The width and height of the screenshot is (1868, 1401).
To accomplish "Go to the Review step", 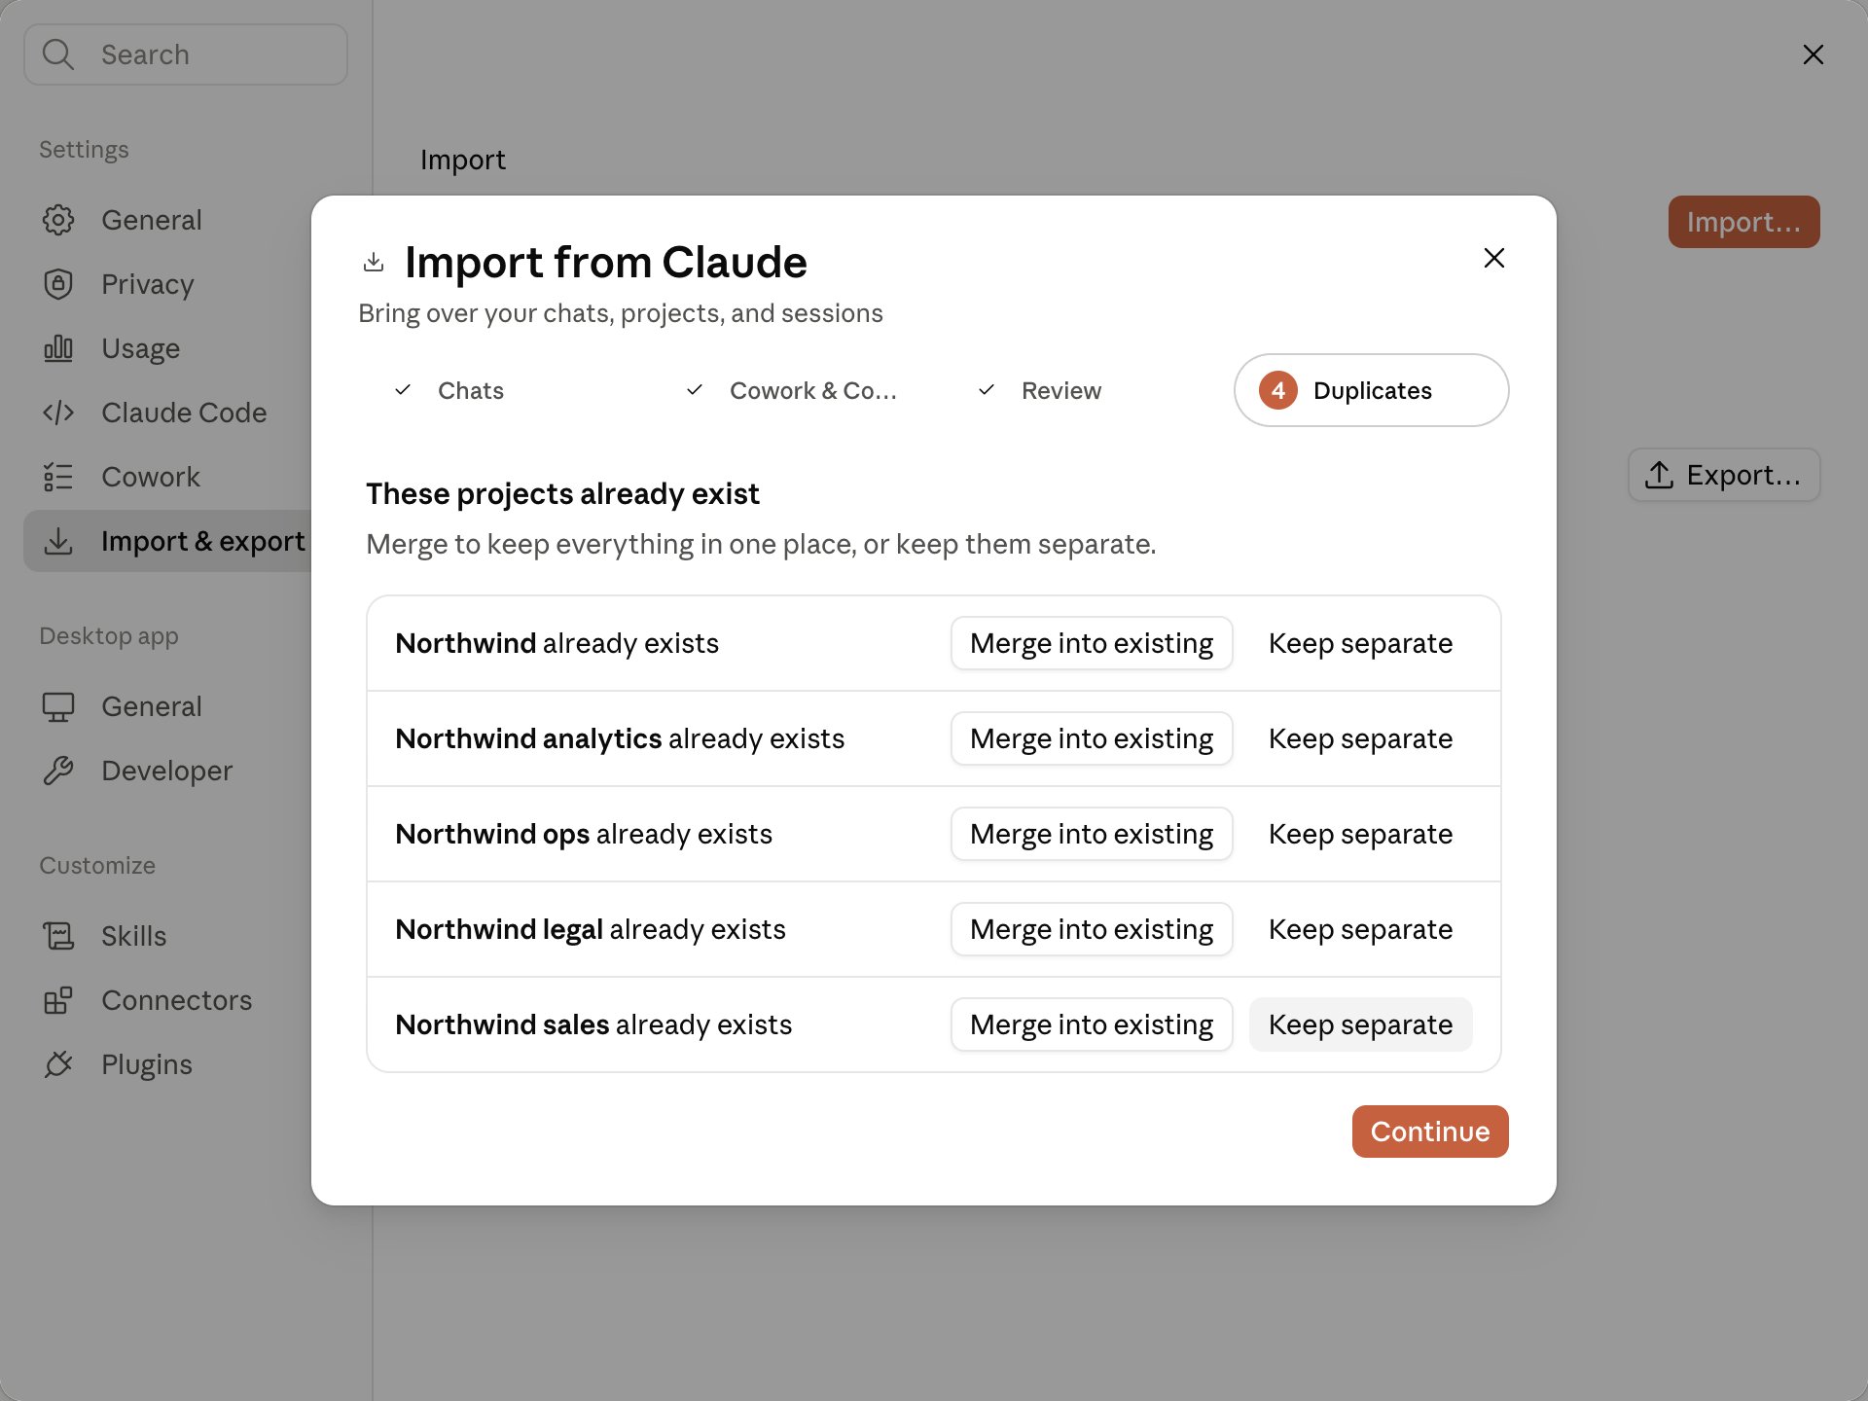I will tap(1079, 390).
